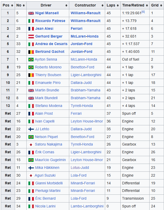
Task: Select the 'Transmission' retirement cell
Action: (x=135, y=199)
